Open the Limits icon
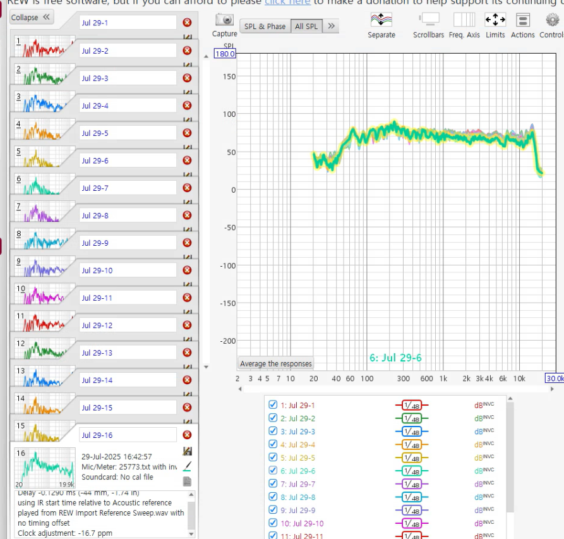Image resolution: width=564 pixels, height=539 pixels. click(x=495, y=20)
